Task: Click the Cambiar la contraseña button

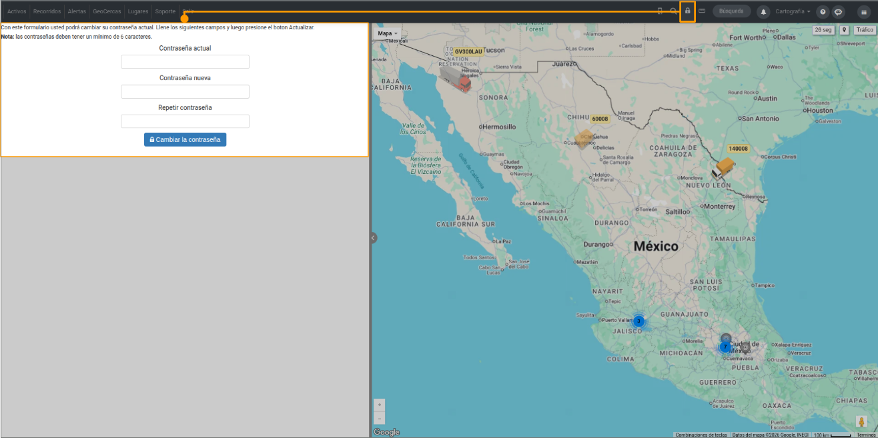Action: tap(185, 139)
